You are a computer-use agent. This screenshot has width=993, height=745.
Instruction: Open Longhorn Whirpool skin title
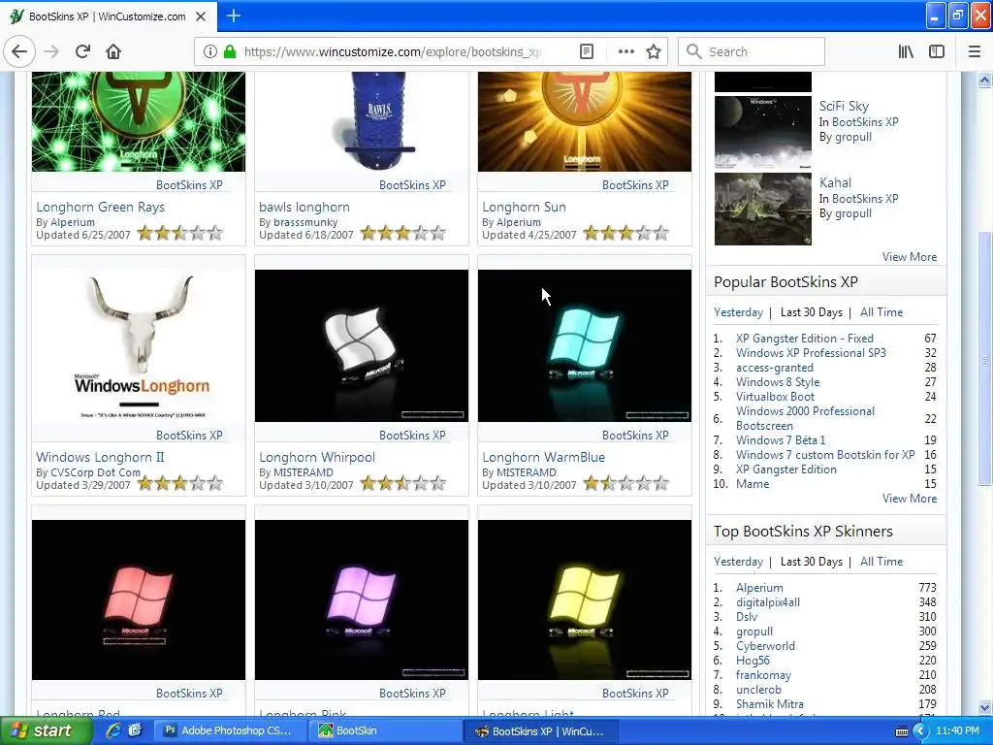(x=317, y=457)
